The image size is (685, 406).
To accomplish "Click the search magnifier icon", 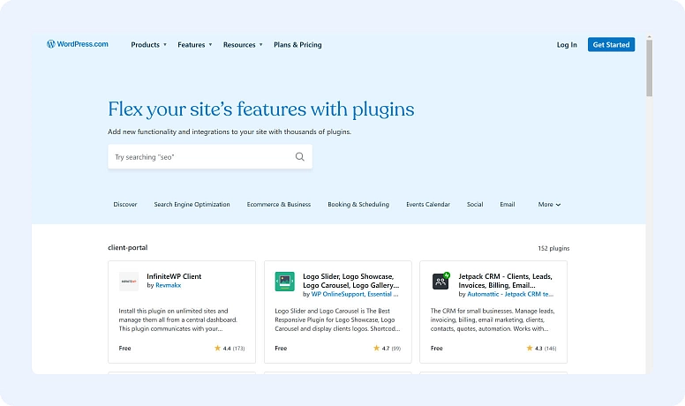I will click(300, 156).
